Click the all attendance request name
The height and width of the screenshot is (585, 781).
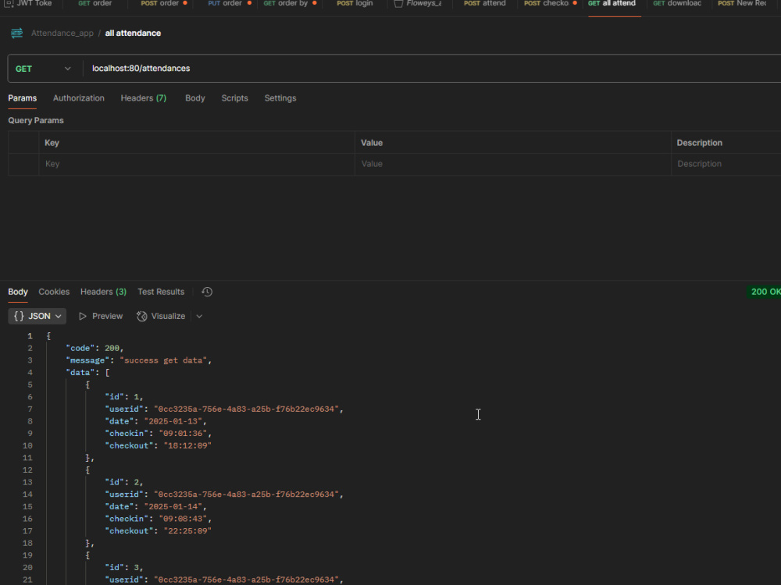(133, 34)
